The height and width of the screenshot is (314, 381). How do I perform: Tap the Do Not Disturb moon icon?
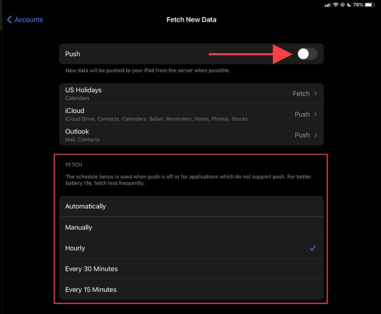[x=349, y=4]
